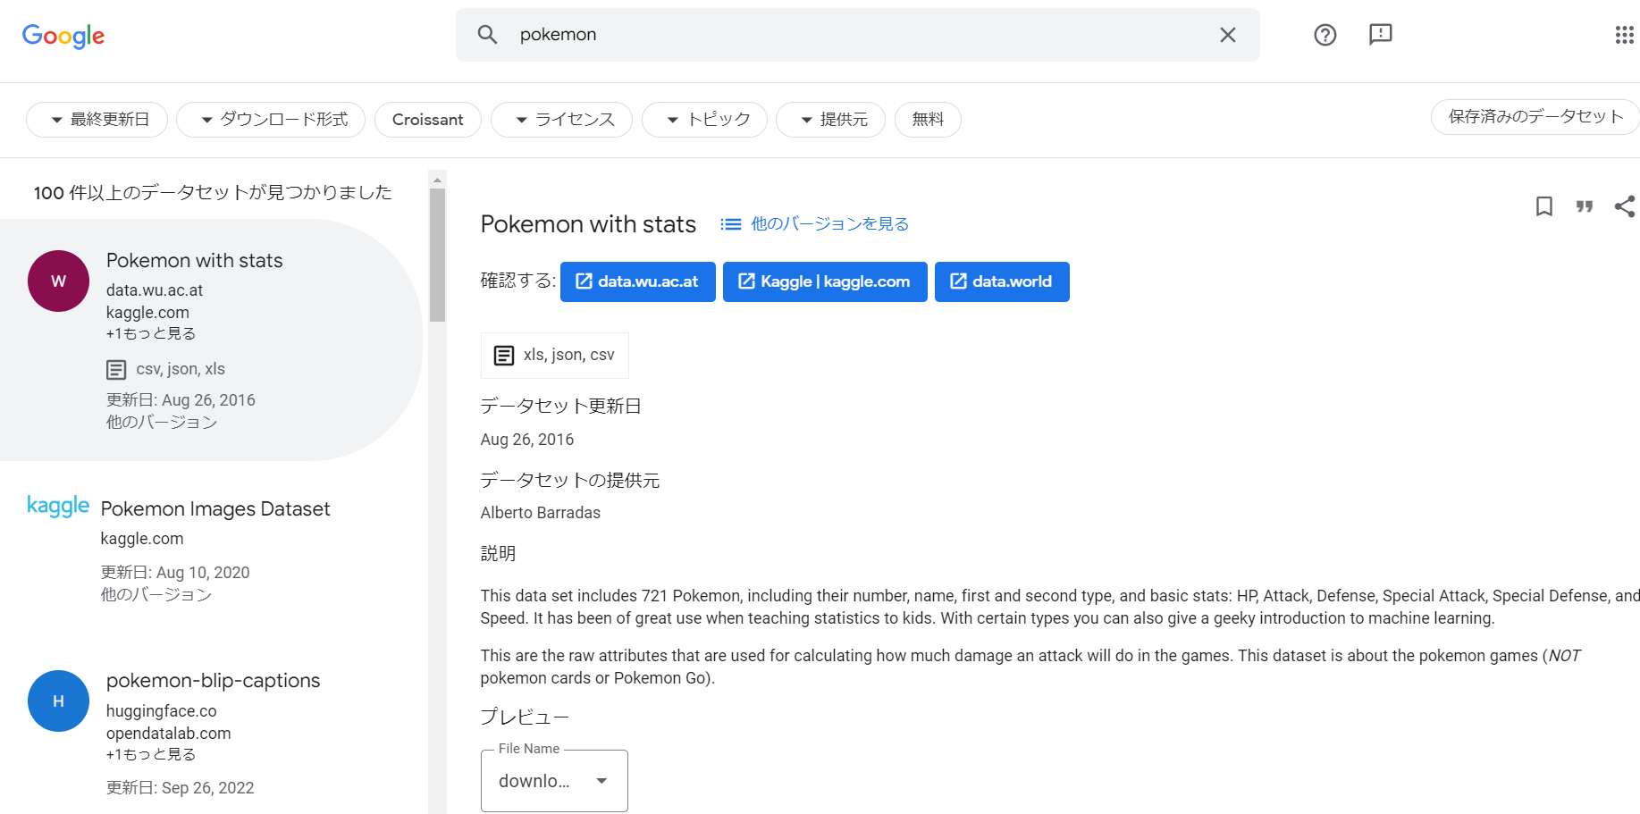This screenshot has width=1640, height=814.
Task: Click 更新日: Sep 26, 2022 text
Action: (181, 788)
